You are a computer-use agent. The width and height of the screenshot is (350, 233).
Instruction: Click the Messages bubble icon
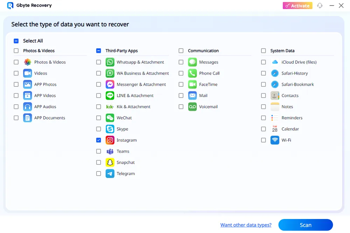click(x=192, y=62)
